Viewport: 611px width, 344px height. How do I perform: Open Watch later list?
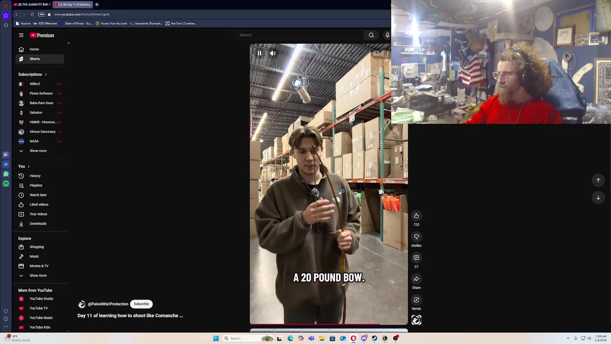click(40, 195)
